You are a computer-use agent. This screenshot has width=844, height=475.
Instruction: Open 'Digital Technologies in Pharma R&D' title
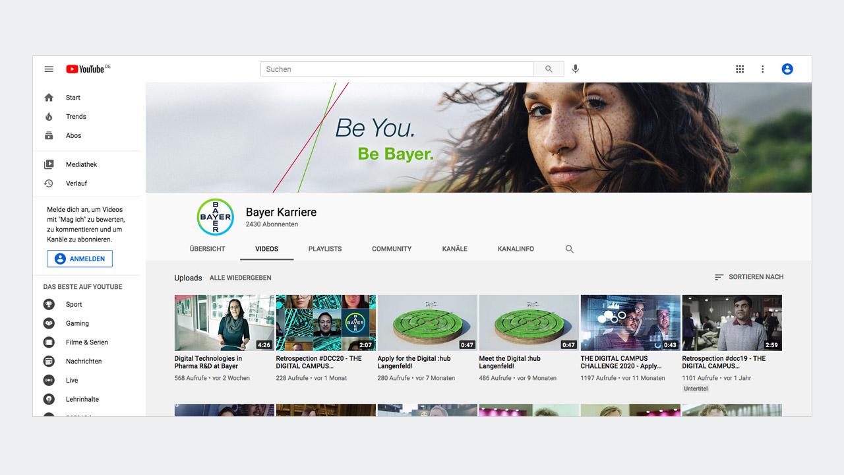(208, 362)
